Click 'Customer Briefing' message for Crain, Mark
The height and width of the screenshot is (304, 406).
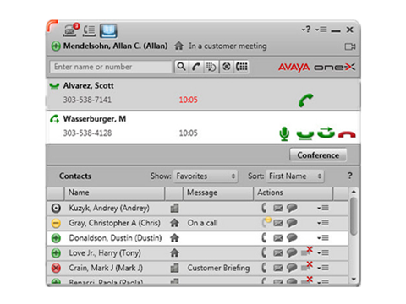click(218, 268)
